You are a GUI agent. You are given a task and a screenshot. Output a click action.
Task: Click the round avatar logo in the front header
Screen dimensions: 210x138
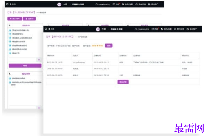[98, 29]
